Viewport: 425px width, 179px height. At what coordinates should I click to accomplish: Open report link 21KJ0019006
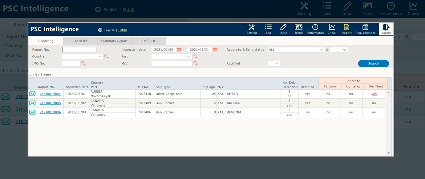point(50,112)
